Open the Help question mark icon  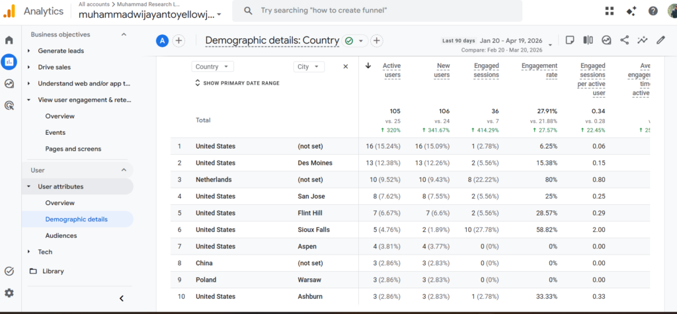(653, 11)
